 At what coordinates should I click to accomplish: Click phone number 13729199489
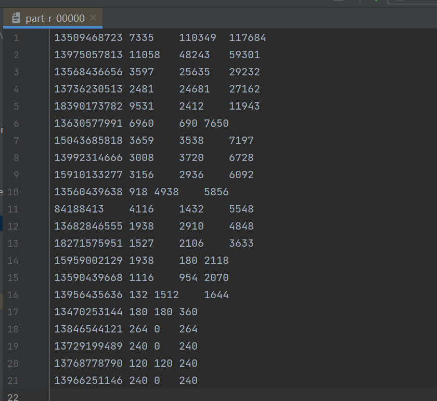pyautogui.click(x=88, y=346)
